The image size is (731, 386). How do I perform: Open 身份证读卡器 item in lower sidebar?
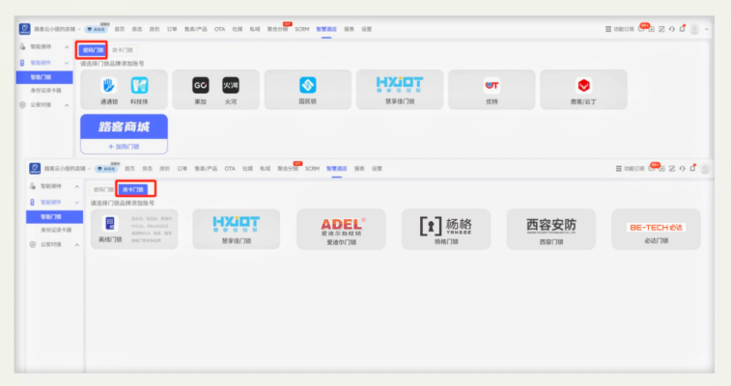coord(56,230)
